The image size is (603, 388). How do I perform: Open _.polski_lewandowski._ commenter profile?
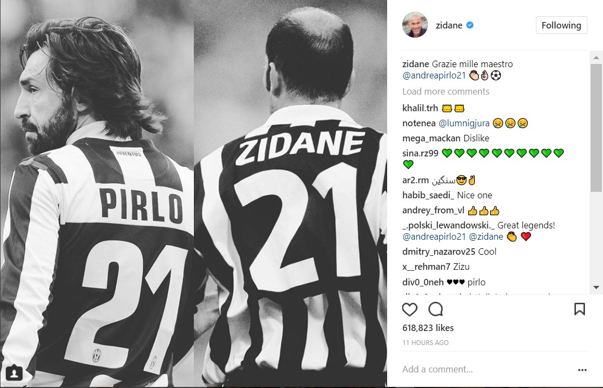(448, 225)
